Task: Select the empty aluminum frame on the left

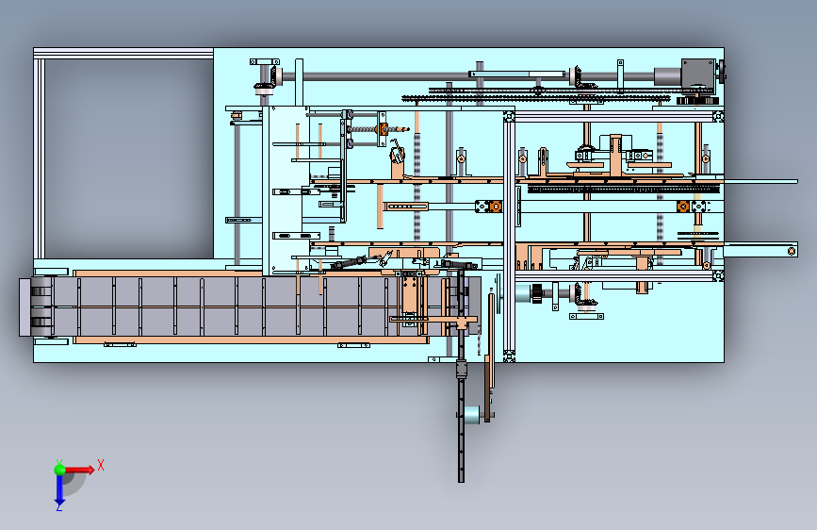Action: (123, 154)
